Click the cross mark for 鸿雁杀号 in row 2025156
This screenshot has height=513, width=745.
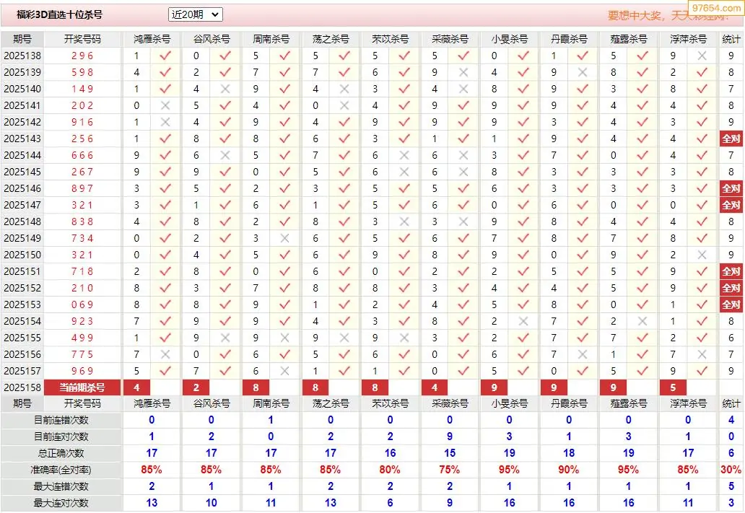(165, 354)
